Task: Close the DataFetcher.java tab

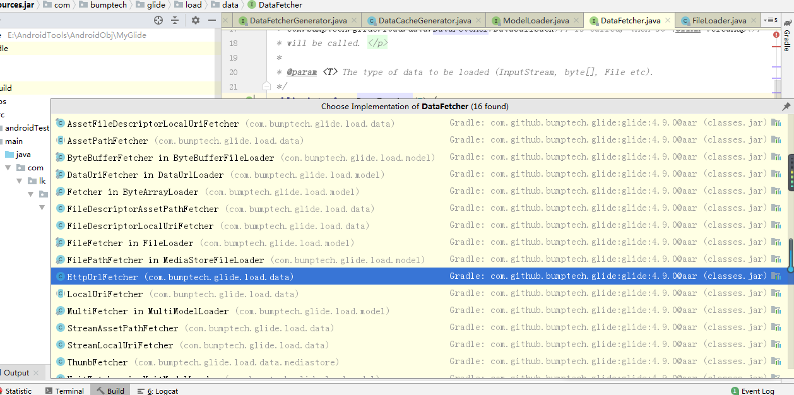Action: [668, 21]
